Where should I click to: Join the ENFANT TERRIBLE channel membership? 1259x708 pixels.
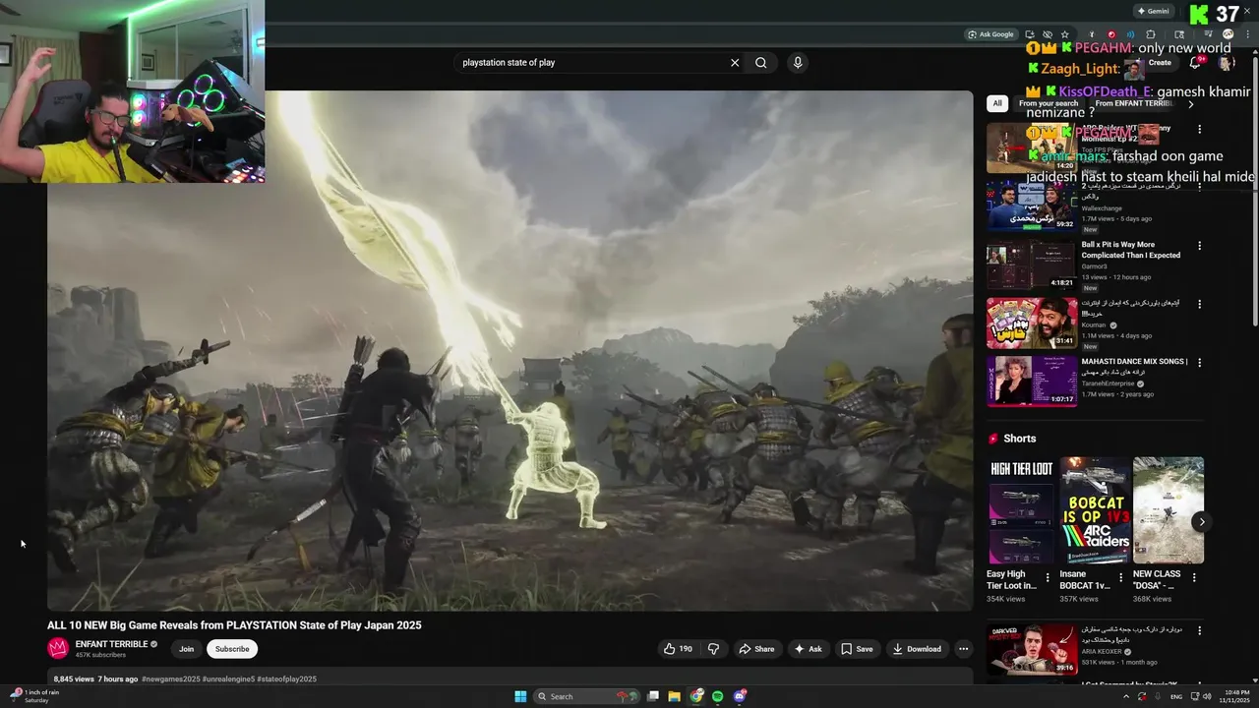[x=186, y=649]
